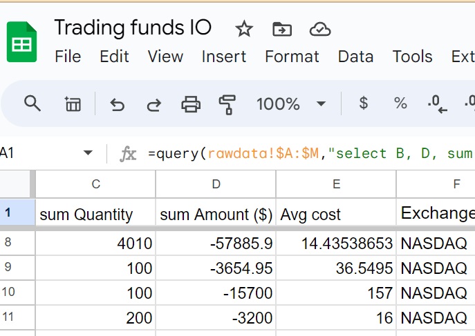This screenshot has width=475, height=336.
Task: Open the Data menu
Action: click(x=355, y=57)
